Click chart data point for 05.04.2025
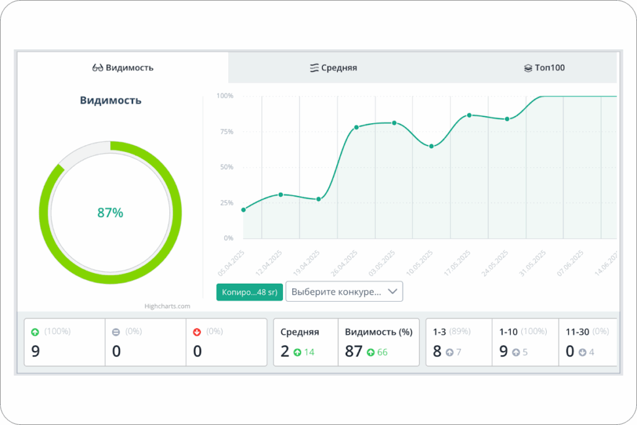 [243, 210]
